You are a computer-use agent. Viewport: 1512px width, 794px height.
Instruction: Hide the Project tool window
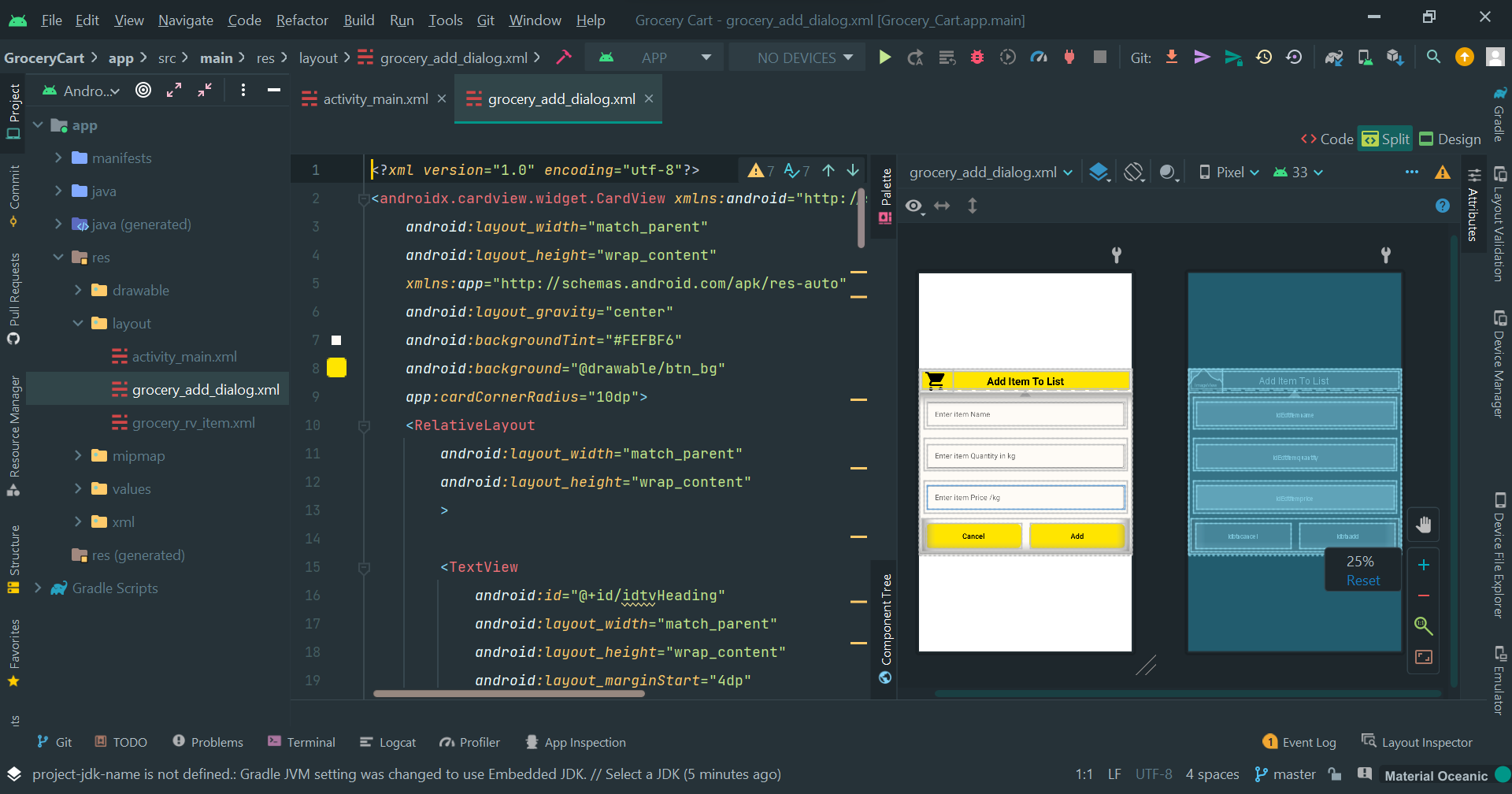tap(274, 90)
